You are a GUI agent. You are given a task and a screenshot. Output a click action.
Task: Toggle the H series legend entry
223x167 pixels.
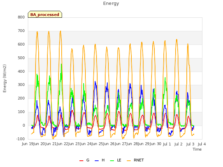pyautogui.click(x=100, y=160)
